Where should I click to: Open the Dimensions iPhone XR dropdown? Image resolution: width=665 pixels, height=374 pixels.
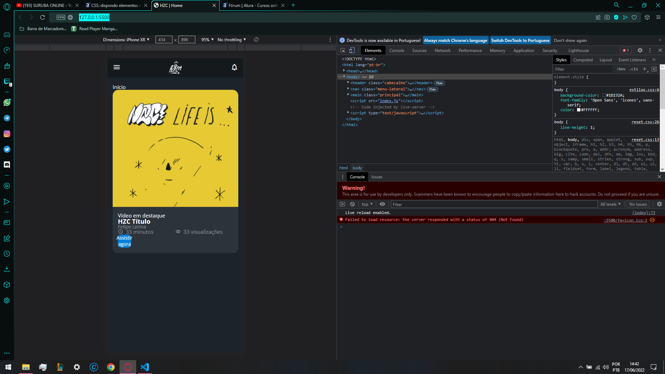[x=126, y=40]
